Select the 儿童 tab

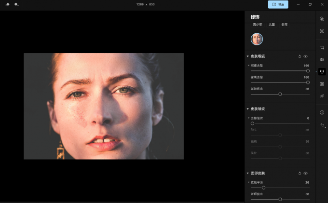[x=272, y=25]
